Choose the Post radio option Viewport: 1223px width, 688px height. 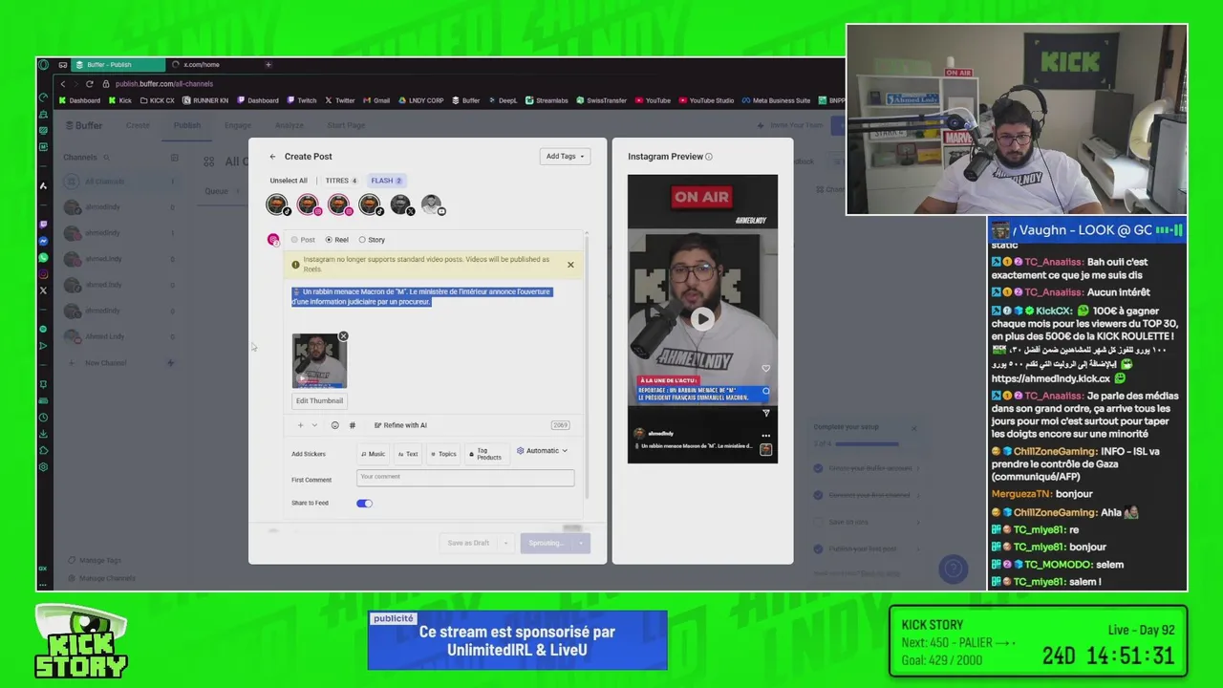(303, 240)
